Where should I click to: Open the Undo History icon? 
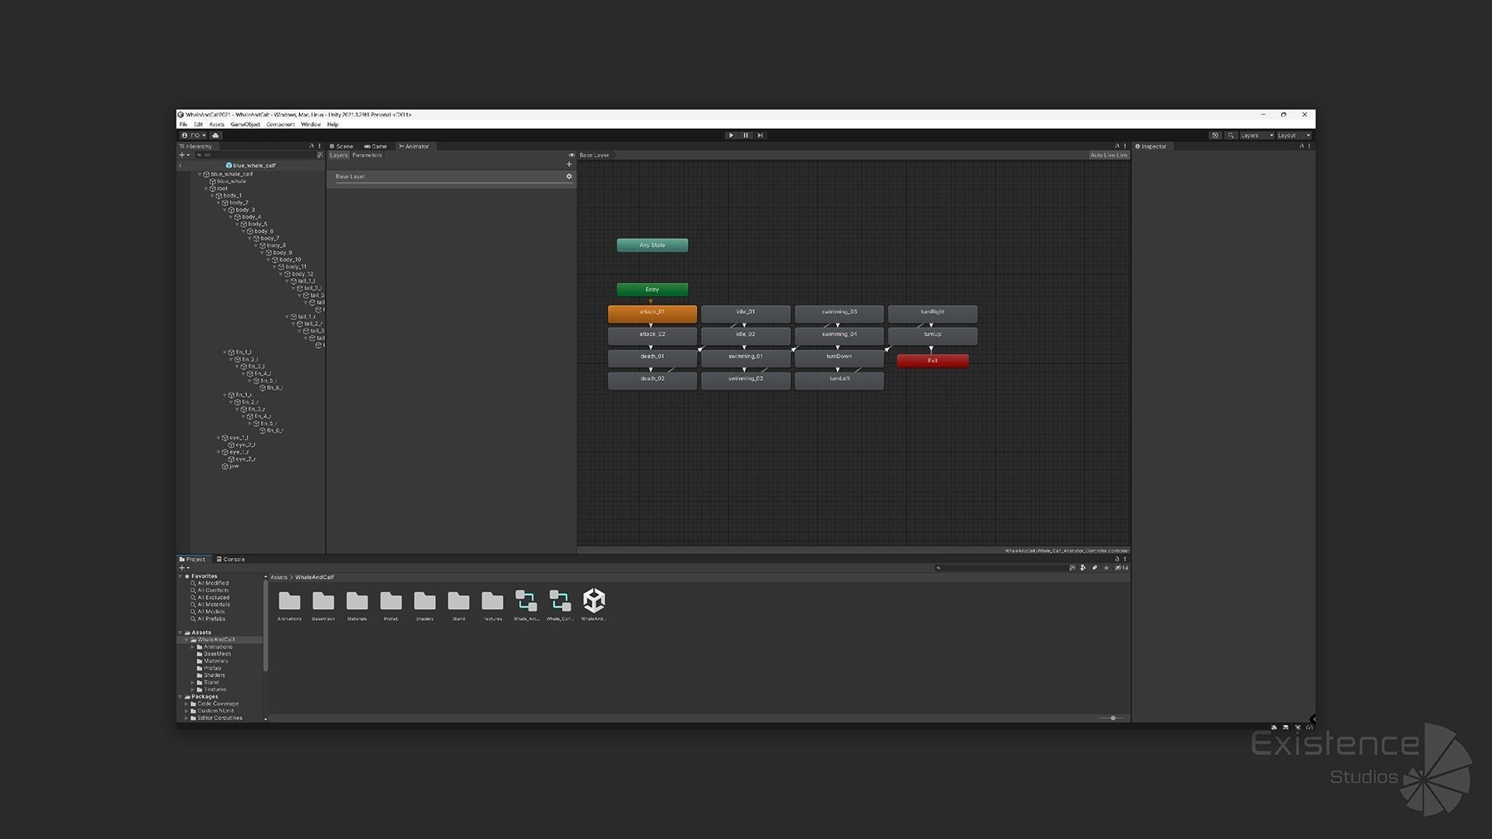(x=1215, y=135)
